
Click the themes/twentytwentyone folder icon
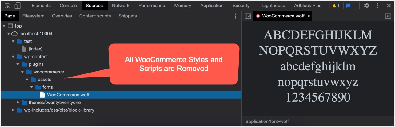[24, 103]
